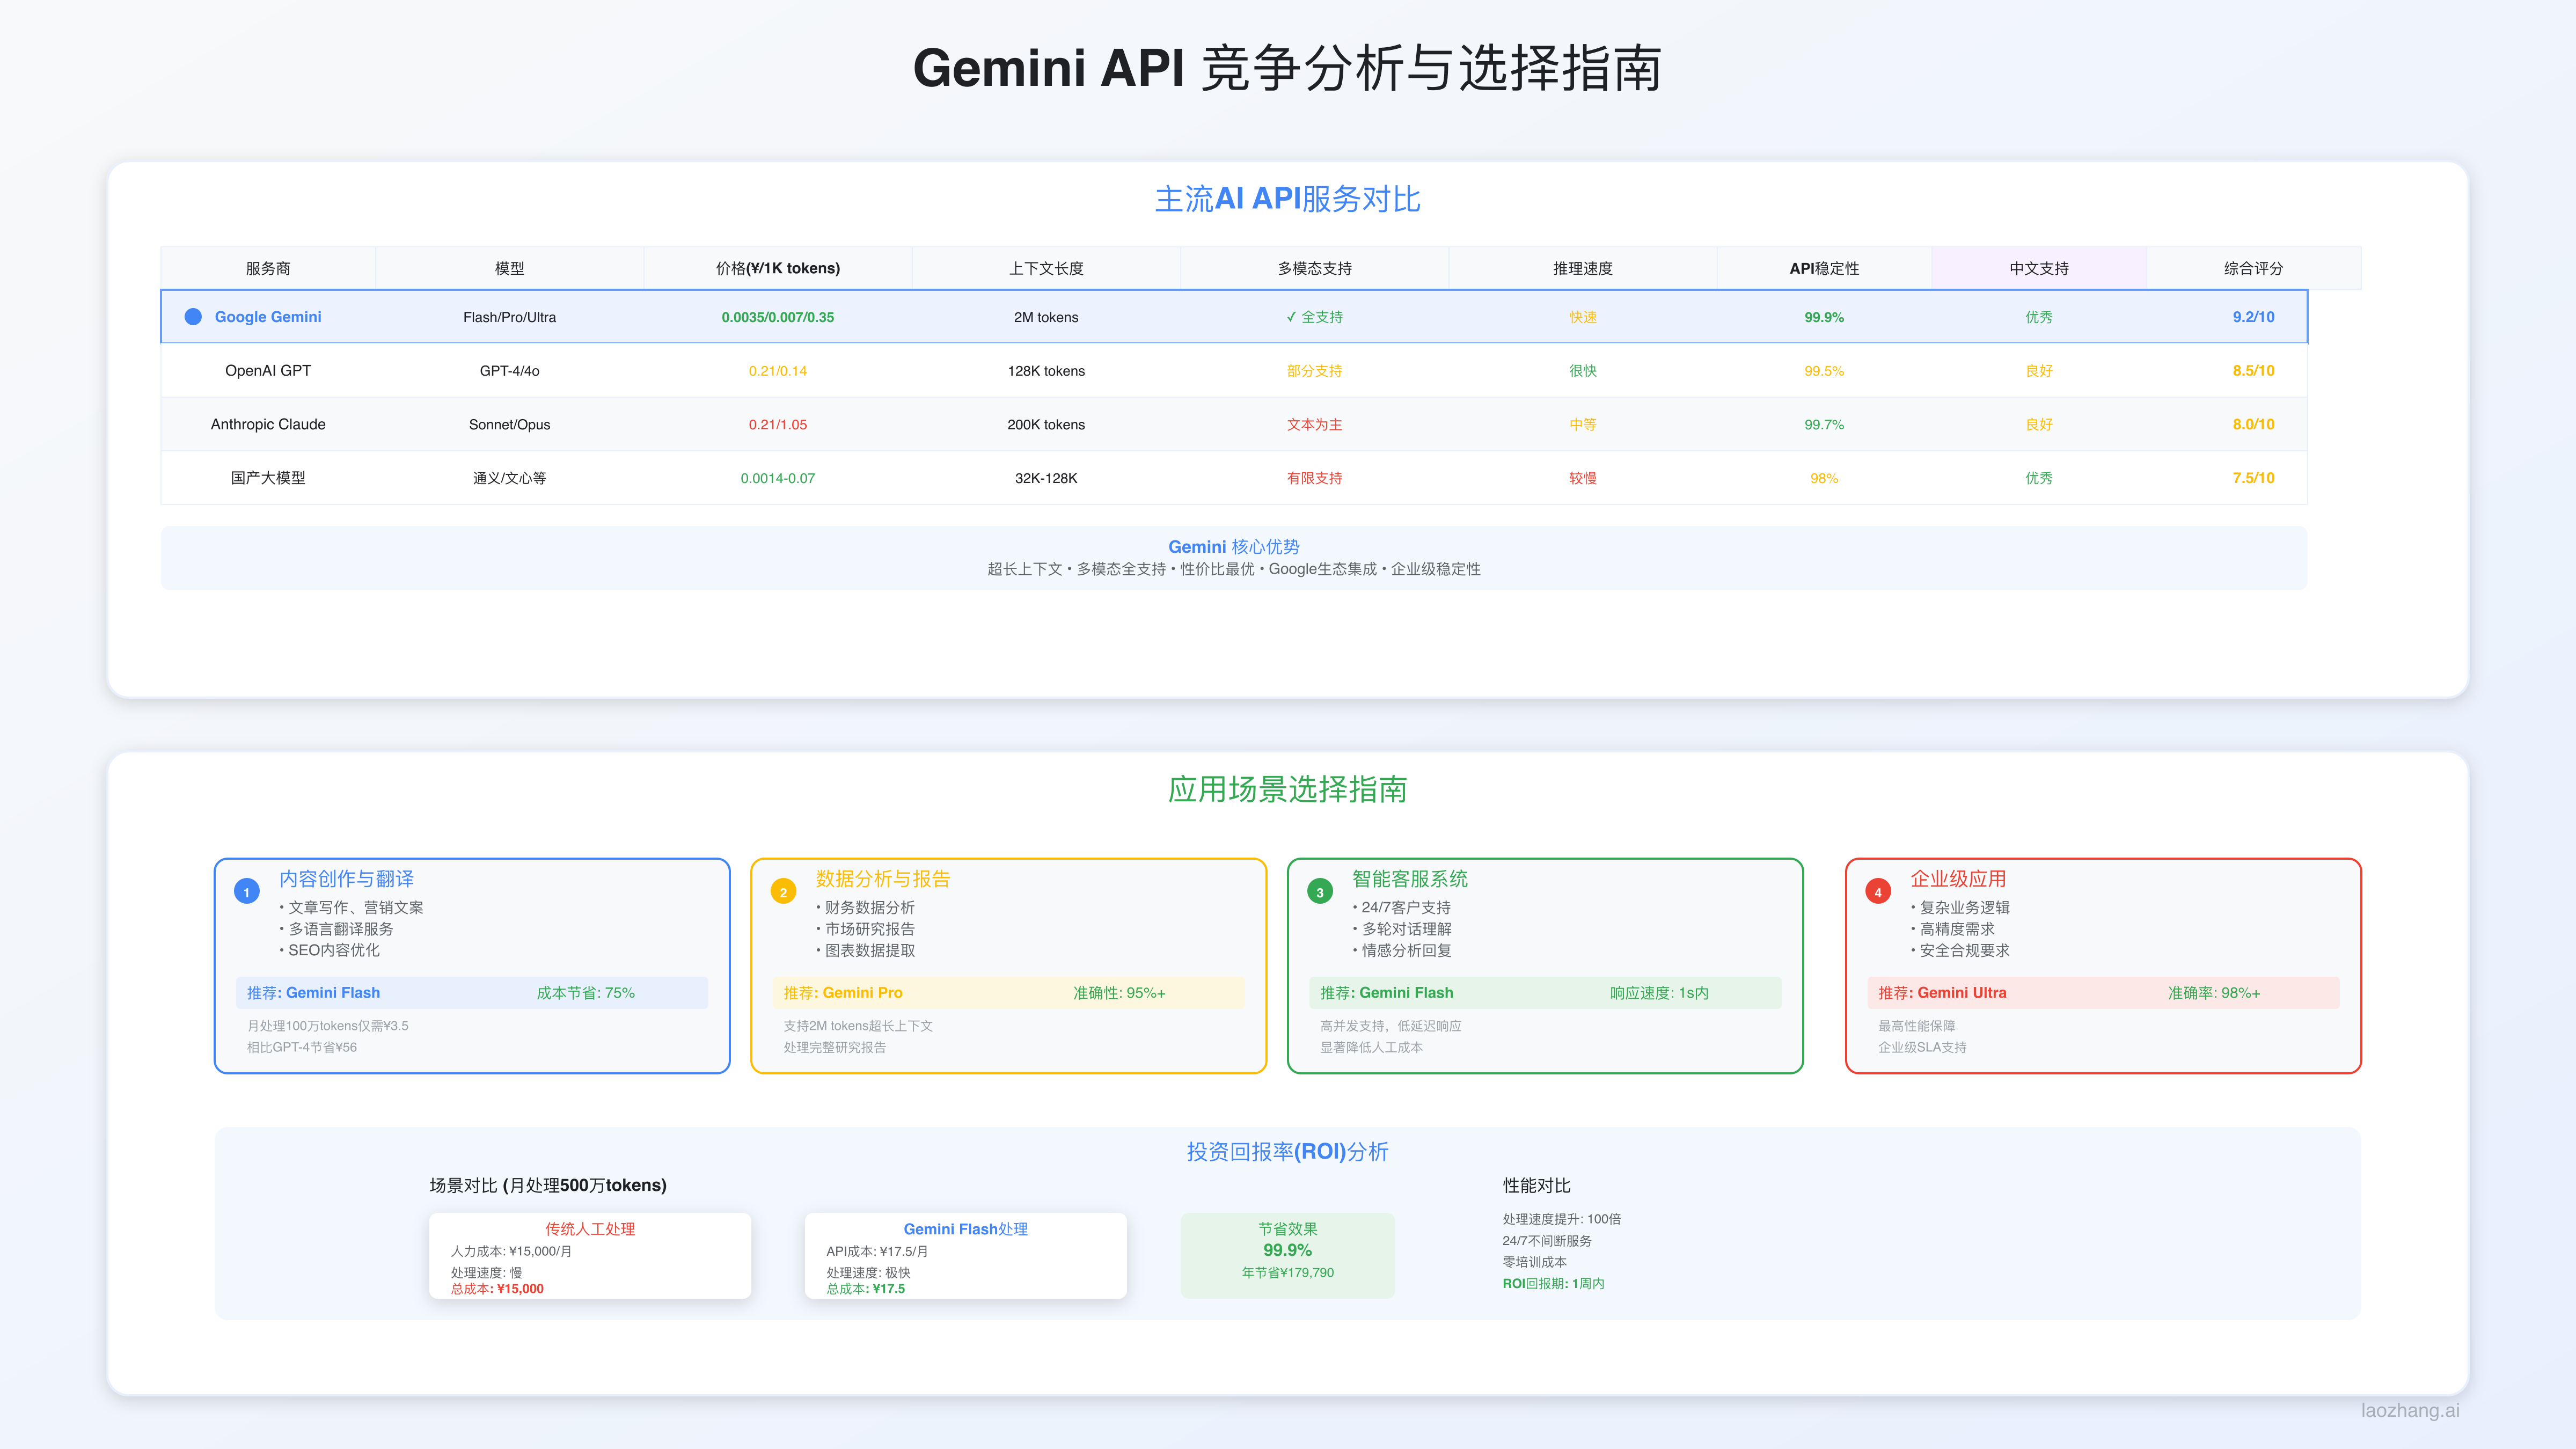Screen dimensions: 2576x1449
Task: Select the 0.0014-0.07 price cell
Action: pyautogui.click(x=778, y=478)
